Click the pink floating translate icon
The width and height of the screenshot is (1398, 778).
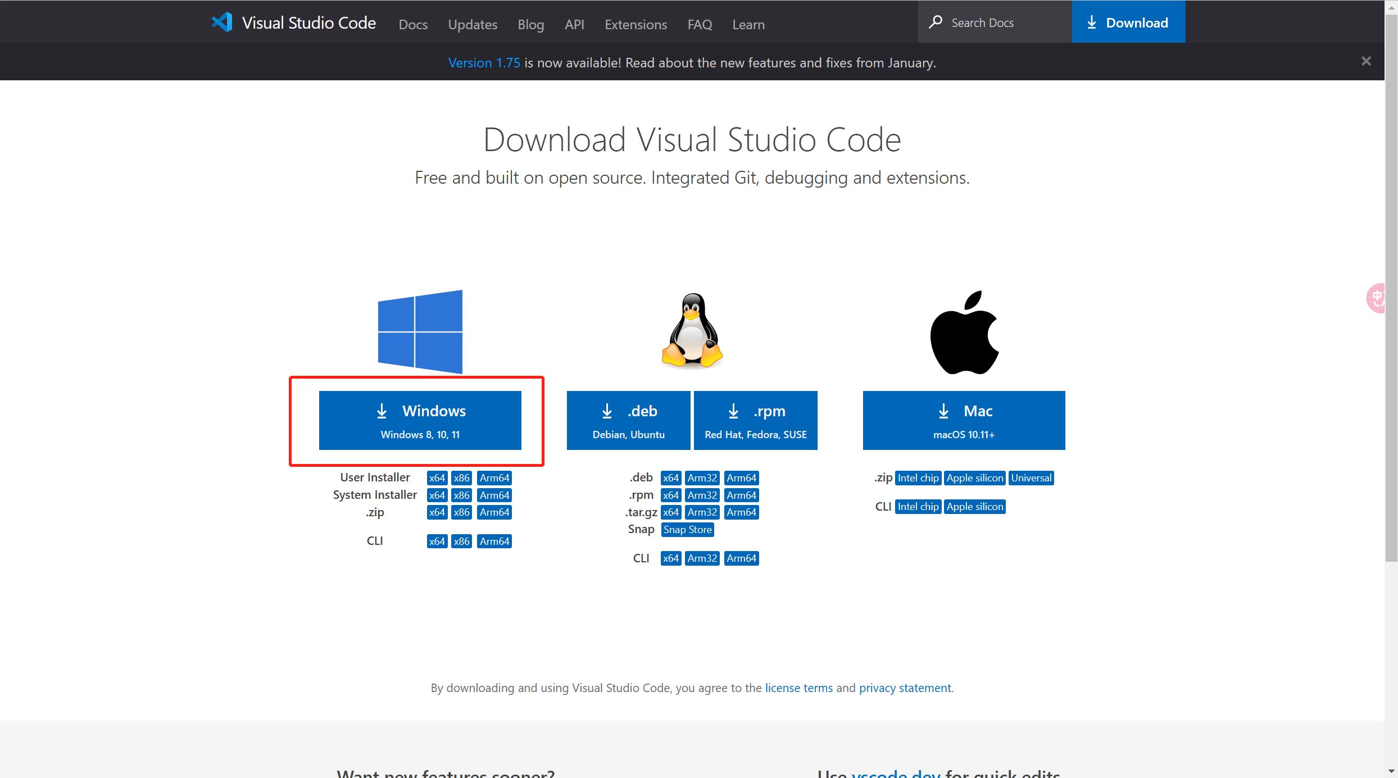1377,298
